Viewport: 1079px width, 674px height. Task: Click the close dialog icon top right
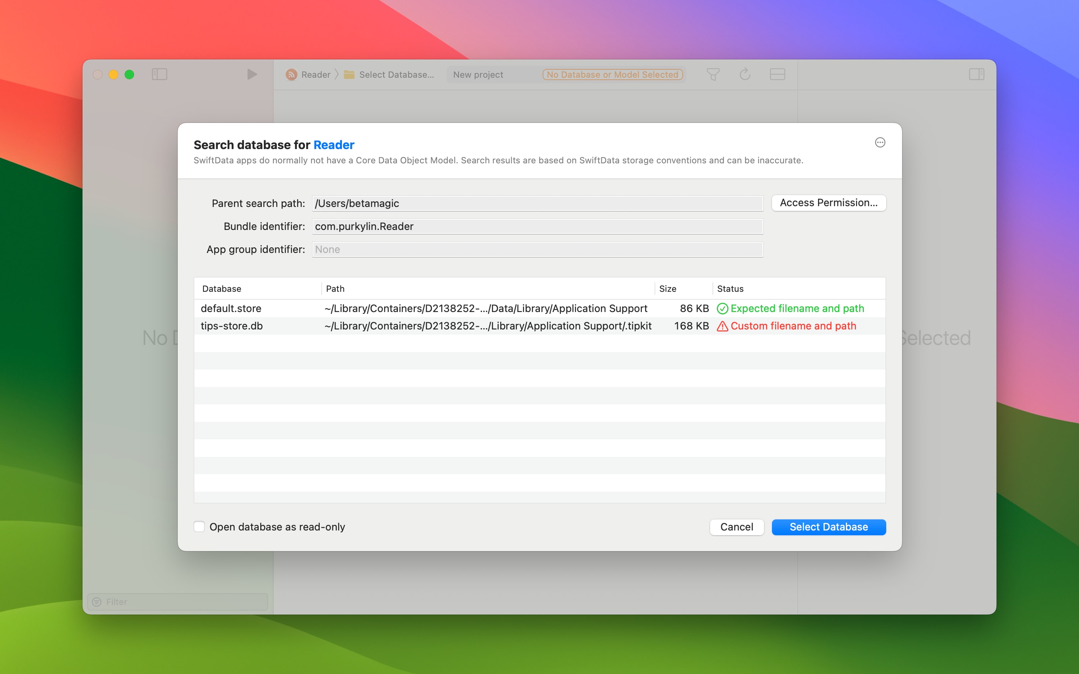(x=880, y=142)
